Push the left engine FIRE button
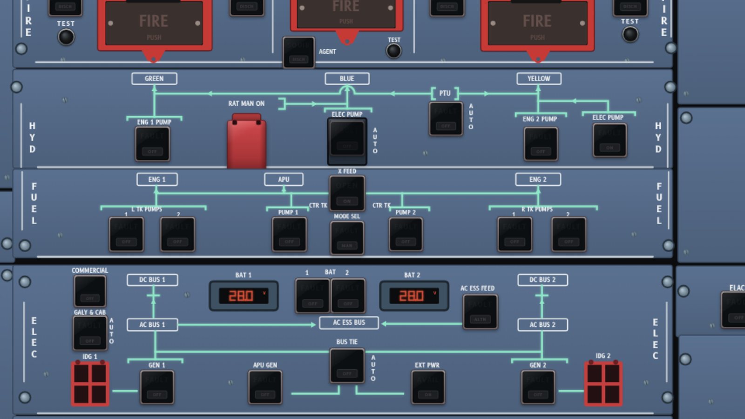Screen dimensions: 745x419 click(x=154, y=24)
